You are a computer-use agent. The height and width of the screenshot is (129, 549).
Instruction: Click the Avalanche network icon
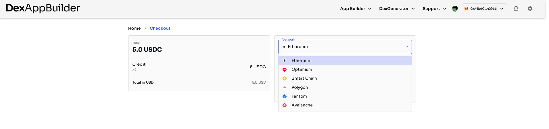click(x=285, y=105)
